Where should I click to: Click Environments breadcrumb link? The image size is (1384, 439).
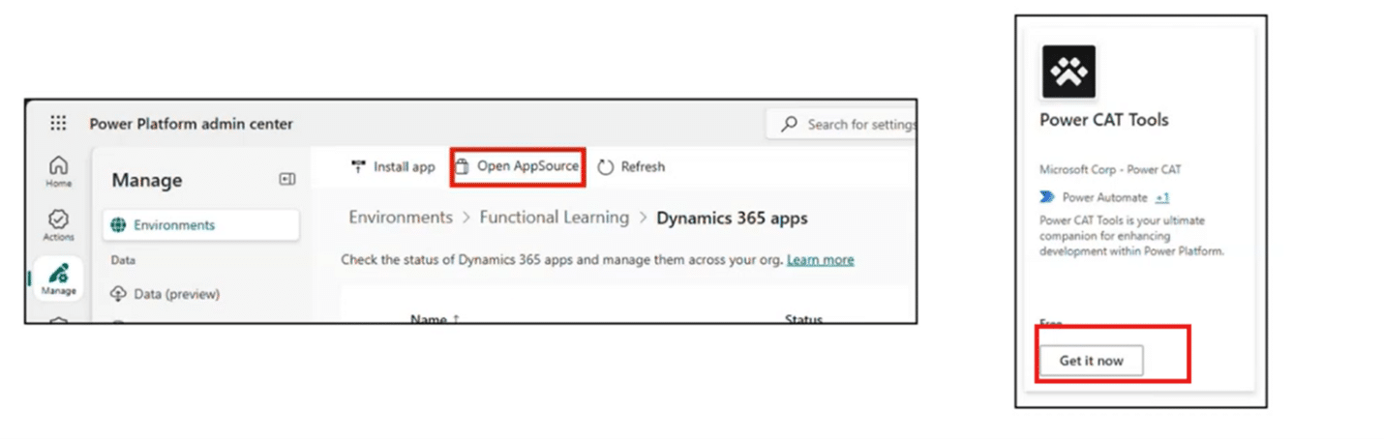(x=401, y=218)
